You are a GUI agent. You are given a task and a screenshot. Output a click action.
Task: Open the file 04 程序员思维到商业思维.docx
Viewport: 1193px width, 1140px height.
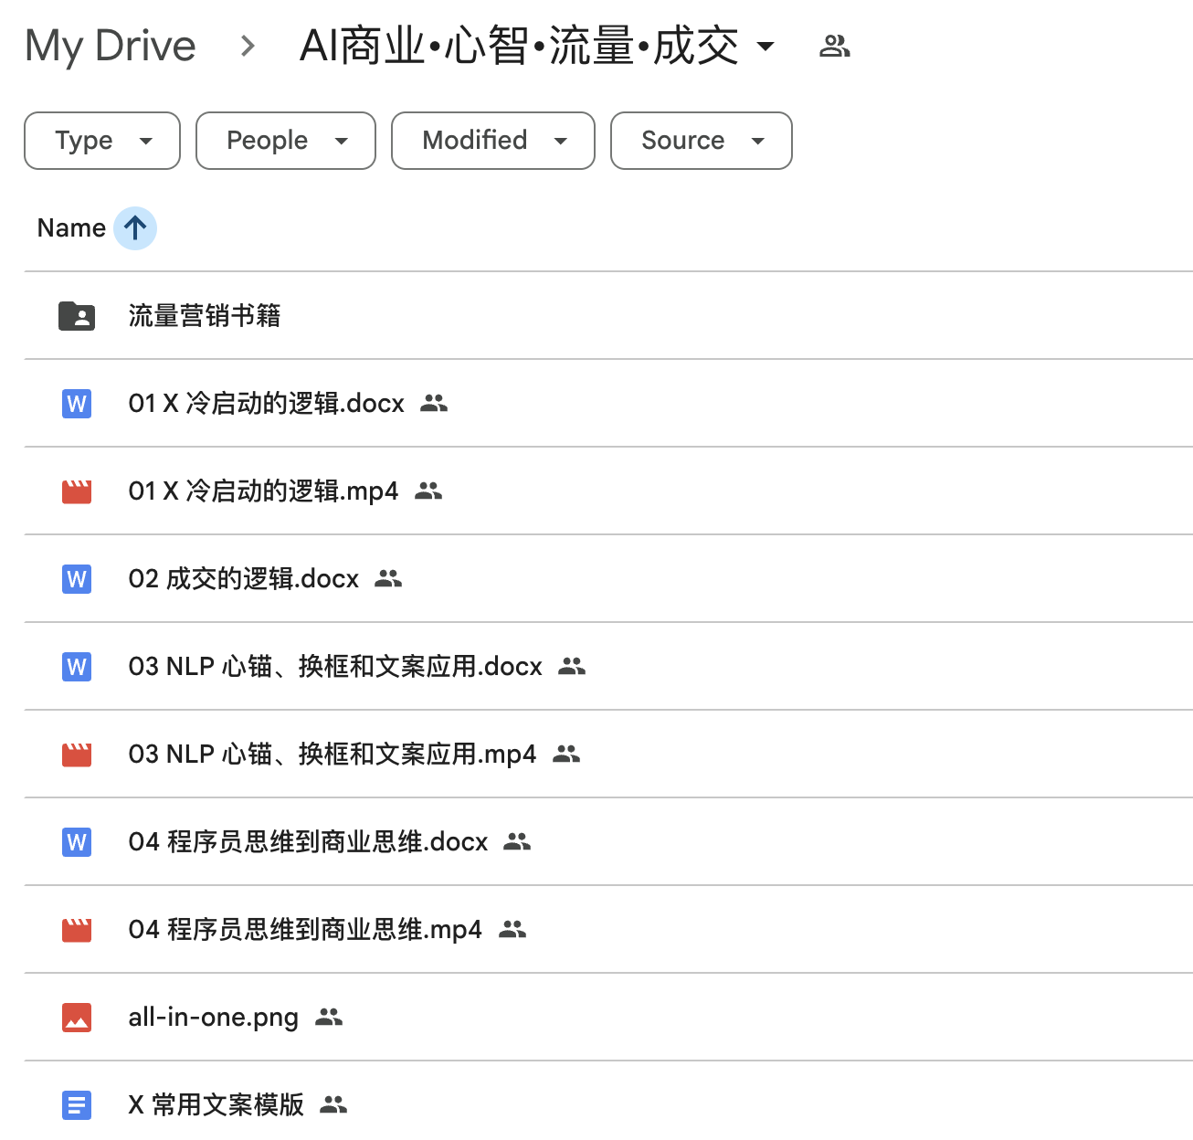coord(306,841)
